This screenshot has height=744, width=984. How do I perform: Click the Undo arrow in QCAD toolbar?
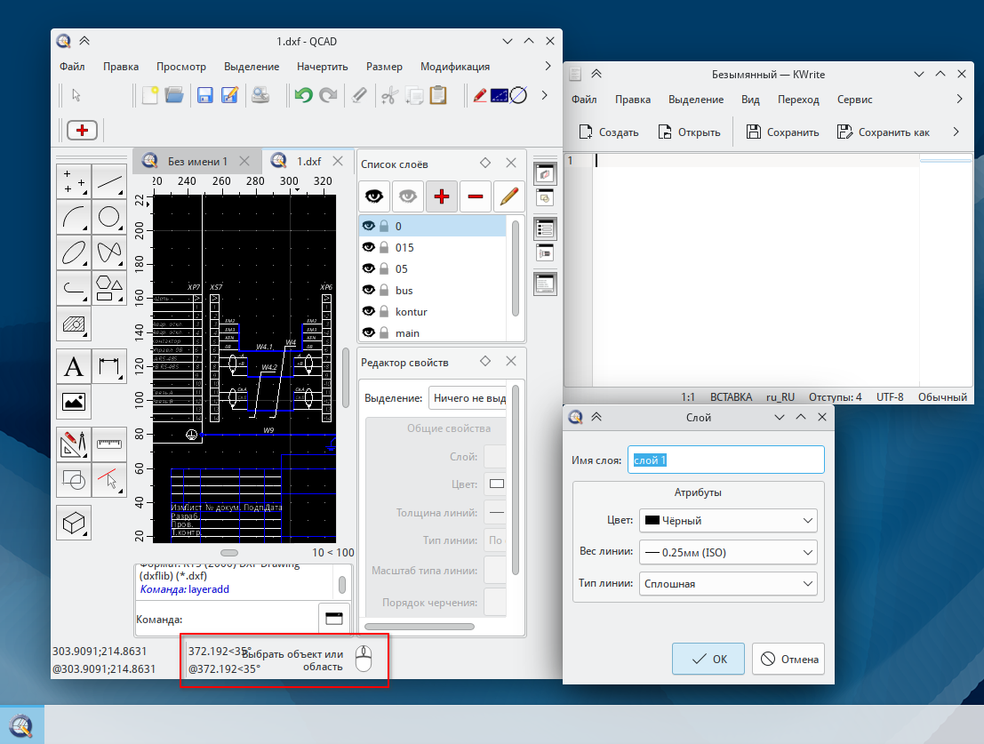pos(304,95)
